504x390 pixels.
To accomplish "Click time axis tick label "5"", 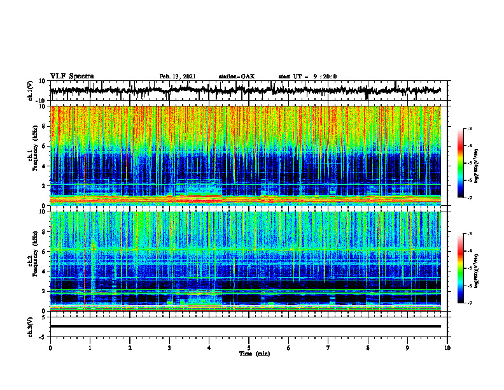I will [x=249, y=348].
